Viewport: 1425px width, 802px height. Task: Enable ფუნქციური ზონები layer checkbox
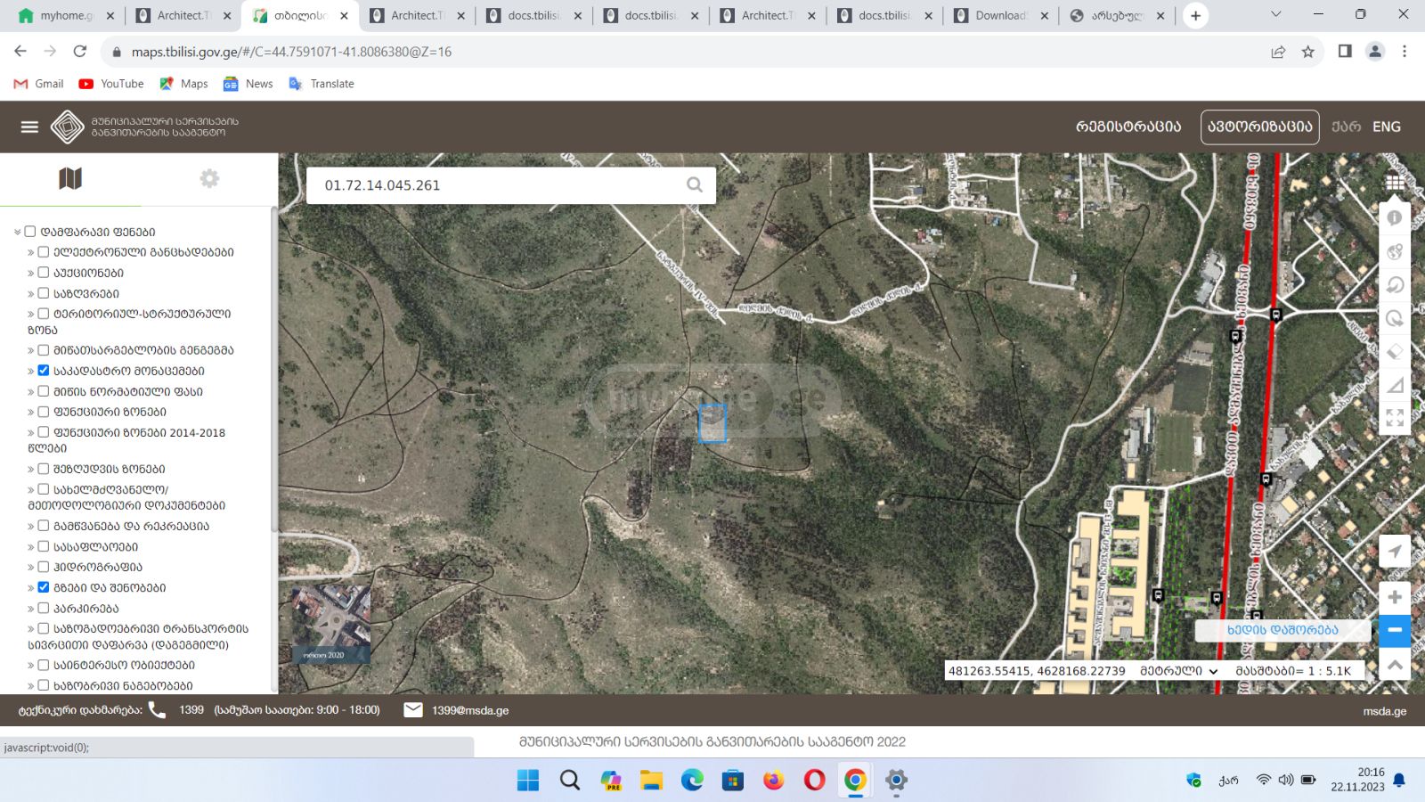coord(43,412)
